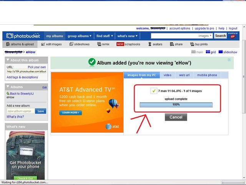
Task: Click Edit in Albums panel
Action: (45, 87)
